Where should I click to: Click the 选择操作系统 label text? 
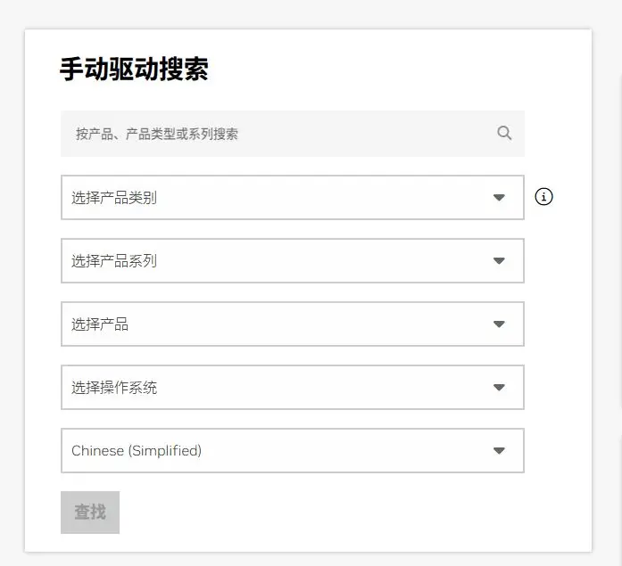pyautogui.click(x=114, y=388)
